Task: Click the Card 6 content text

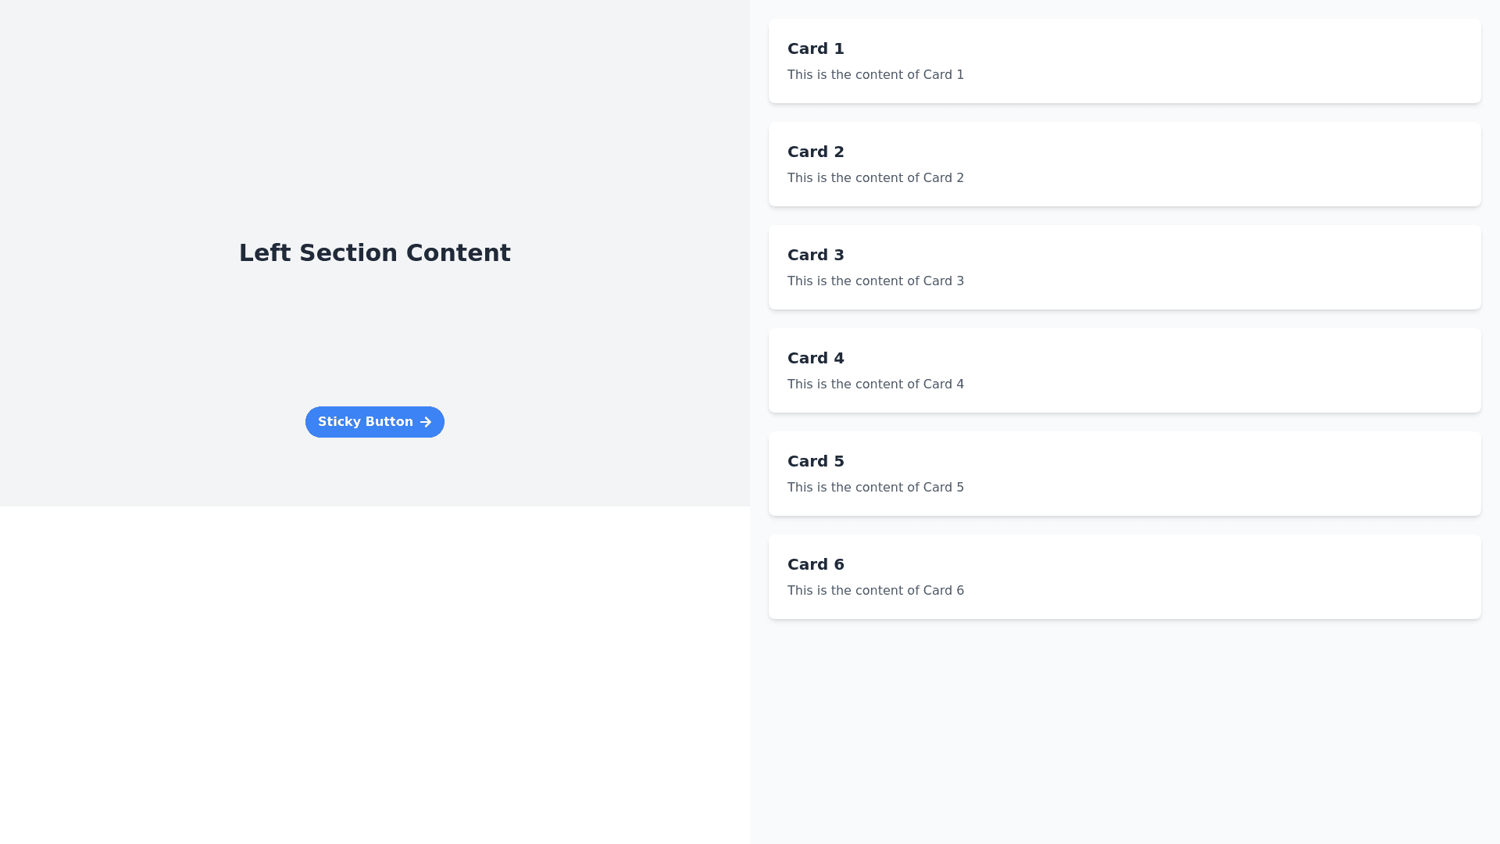Action: point(875,591)
